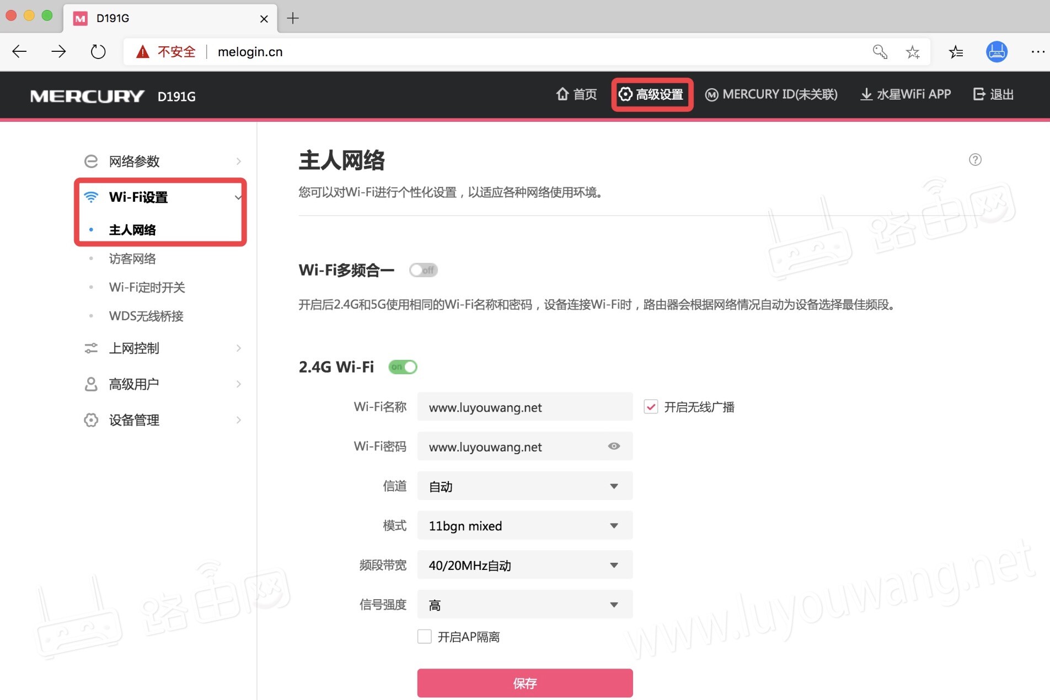Check the 开启AP隔离 checkbox
This screenshot has height=700, width=1050.
(424, 637)
